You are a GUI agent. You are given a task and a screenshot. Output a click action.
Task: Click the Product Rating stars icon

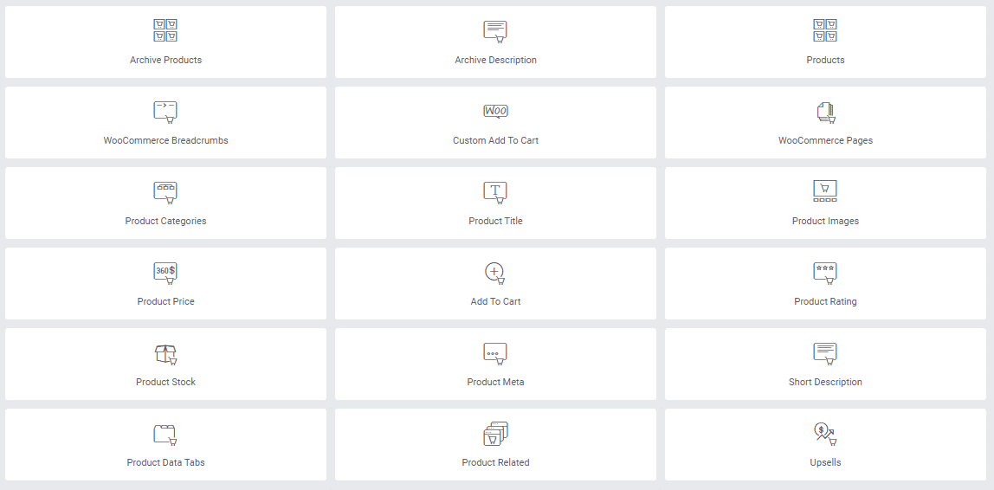click(x=825, y=273)
